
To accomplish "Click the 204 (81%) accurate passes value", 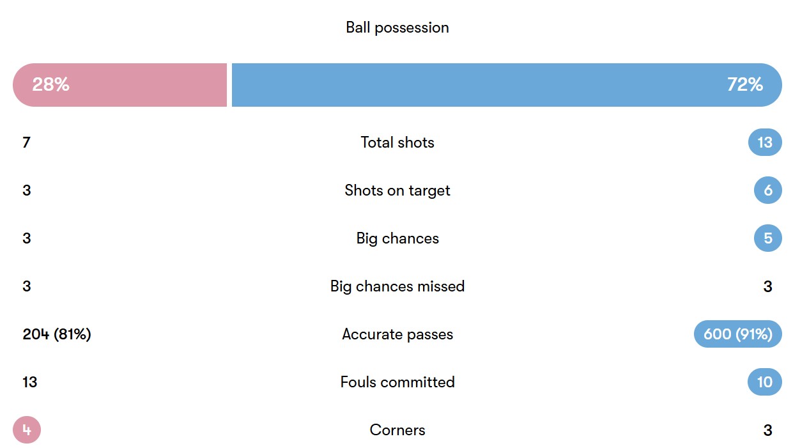I will point(57,334).
